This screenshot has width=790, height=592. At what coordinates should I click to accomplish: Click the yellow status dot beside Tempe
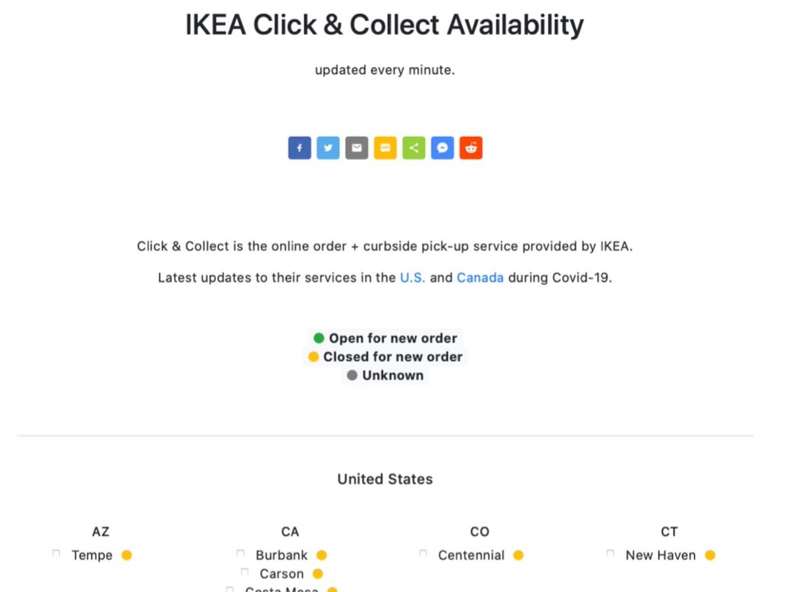(x=126, y=555)
